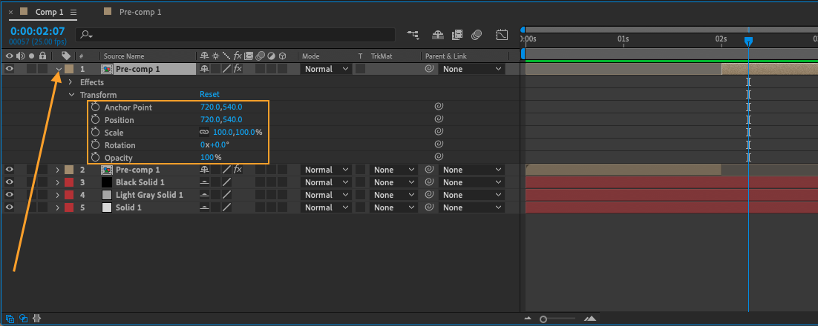818x326 pixels.
Task: Toggle the Scale constrain proportions link
Action: point(204,133)
